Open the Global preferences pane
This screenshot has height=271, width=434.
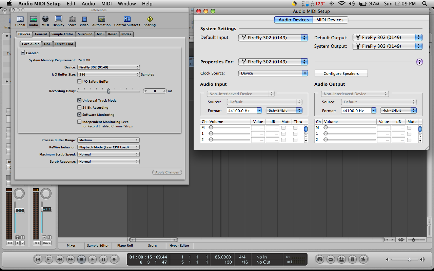pos(20,21)
